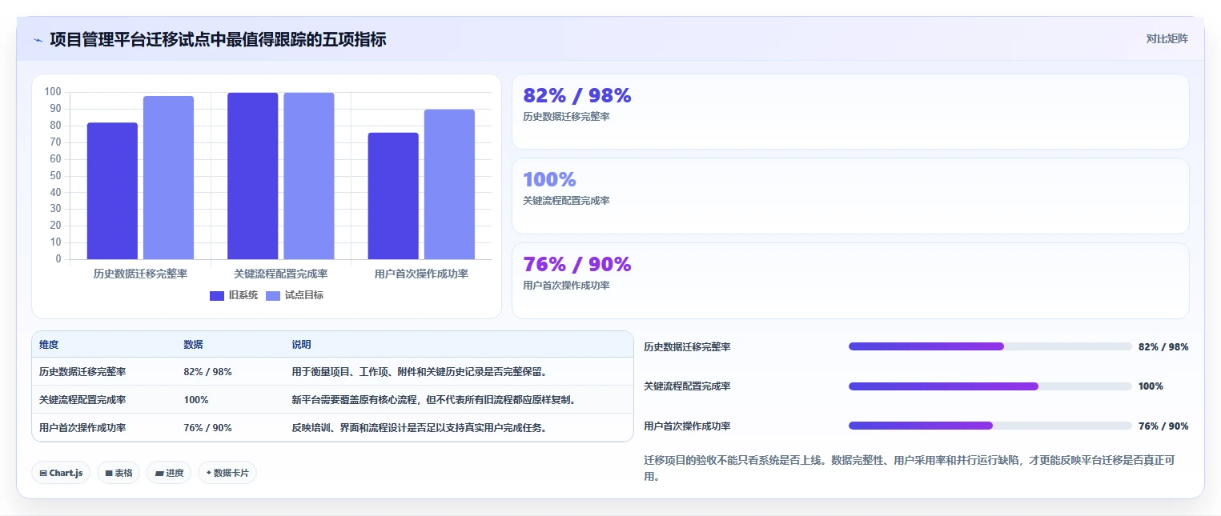Click the 100 tick on the chart y-axis
This screenshot has height=516, width=1221.
(53, 92)
